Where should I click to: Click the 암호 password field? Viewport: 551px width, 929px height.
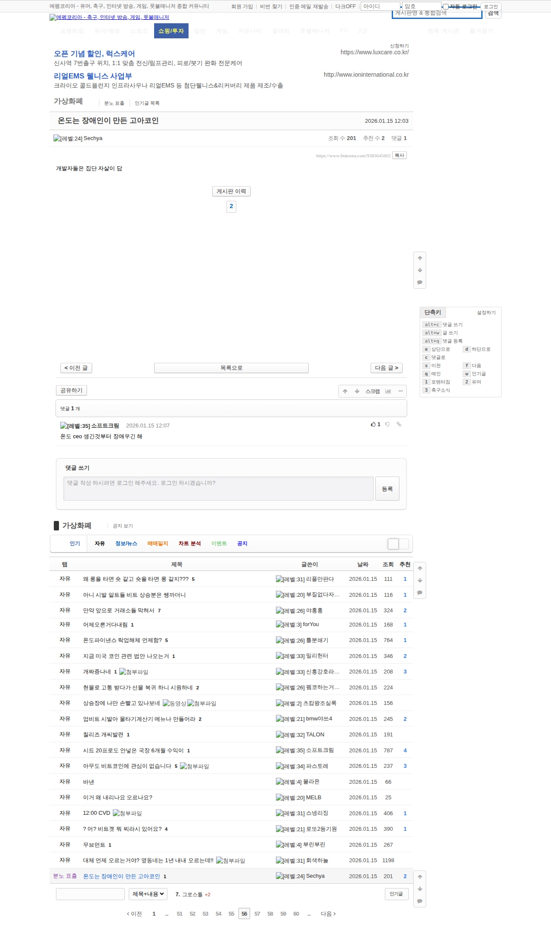tap(421, 6)
